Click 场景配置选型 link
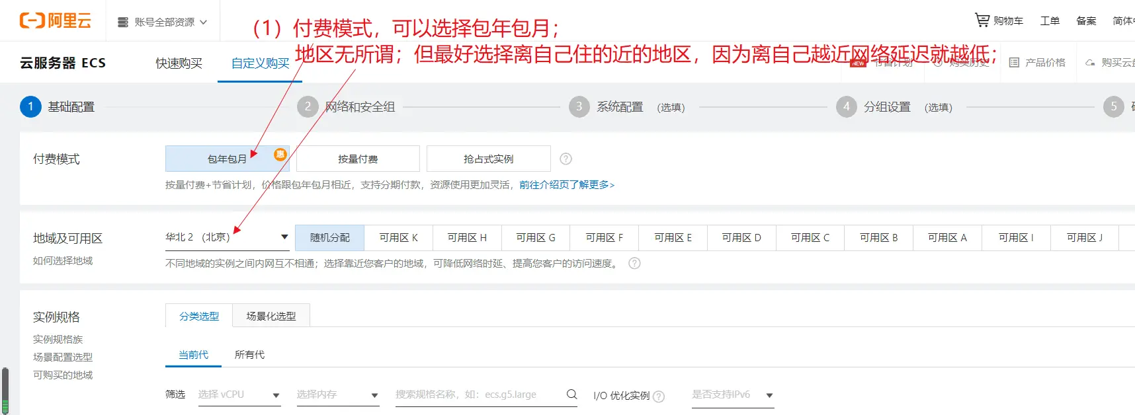 (63, 358)
